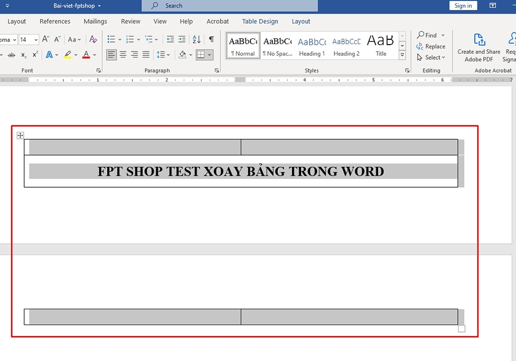Apply strikethrough formatting
Screen dimensions: 516x361
(x=12, y=54)
